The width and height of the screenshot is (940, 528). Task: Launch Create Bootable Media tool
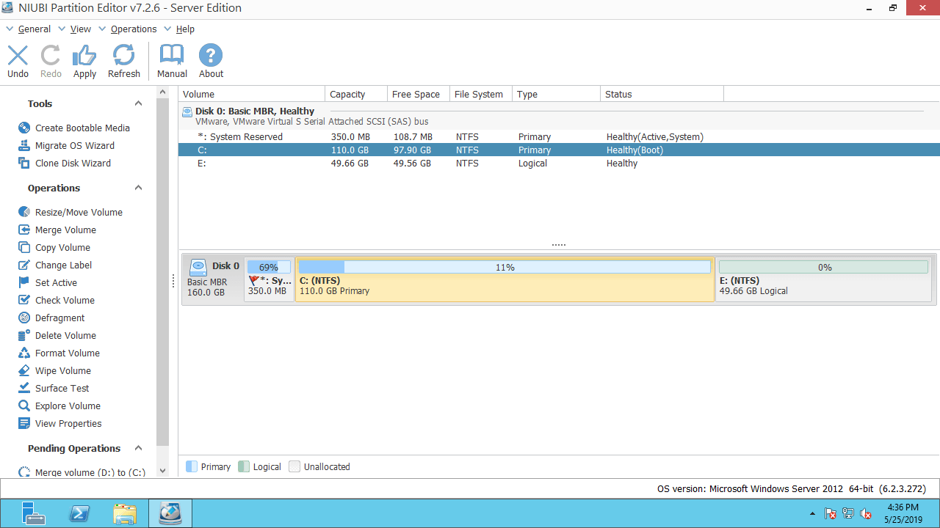pyautogui.click(x=82, y=128)
